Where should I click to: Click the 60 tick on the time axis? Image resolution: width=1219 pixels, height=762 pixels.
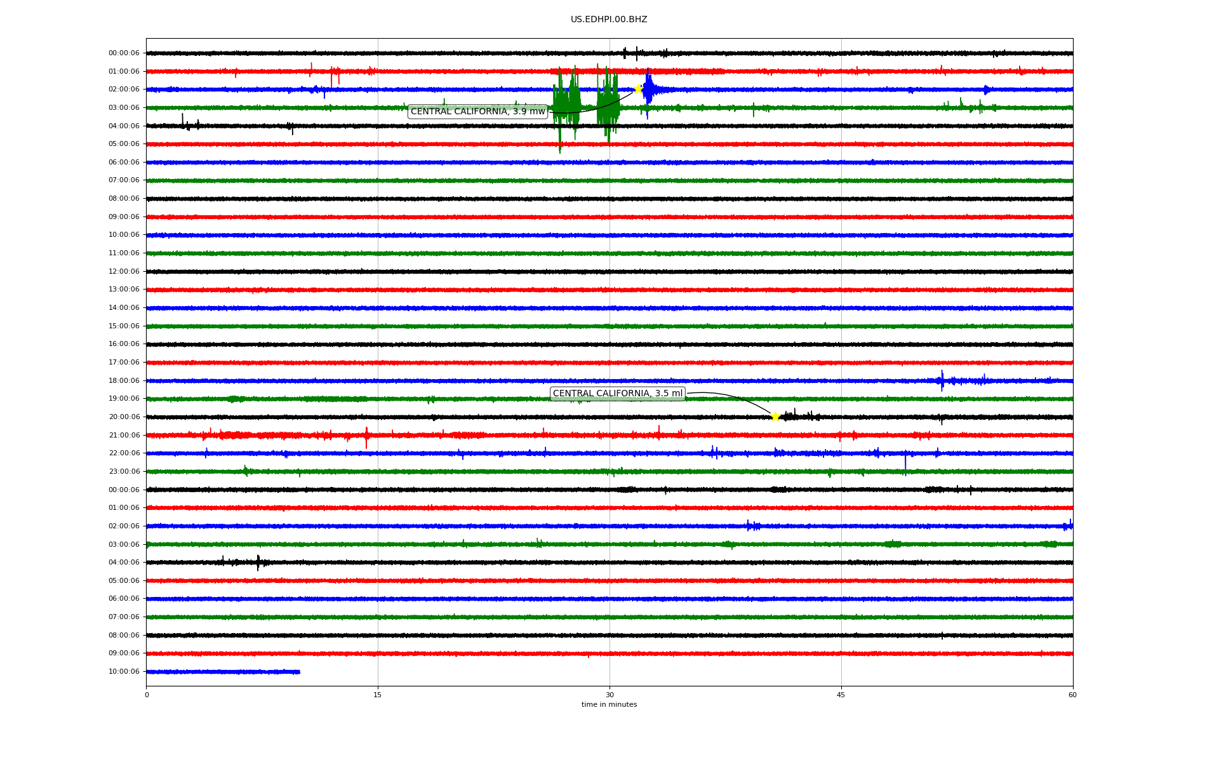(1072, 695)
